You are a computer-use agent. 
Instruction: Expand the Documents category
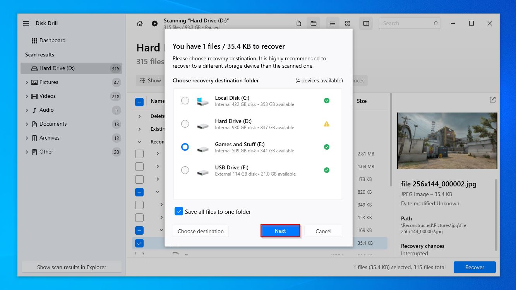click(x=27, y=124)
